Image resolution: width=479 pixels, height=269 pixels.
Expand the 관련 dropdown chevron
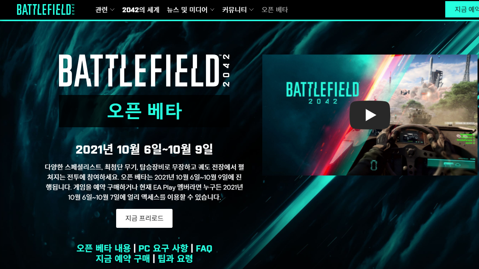pyautogui.click(x=112, y=10)
